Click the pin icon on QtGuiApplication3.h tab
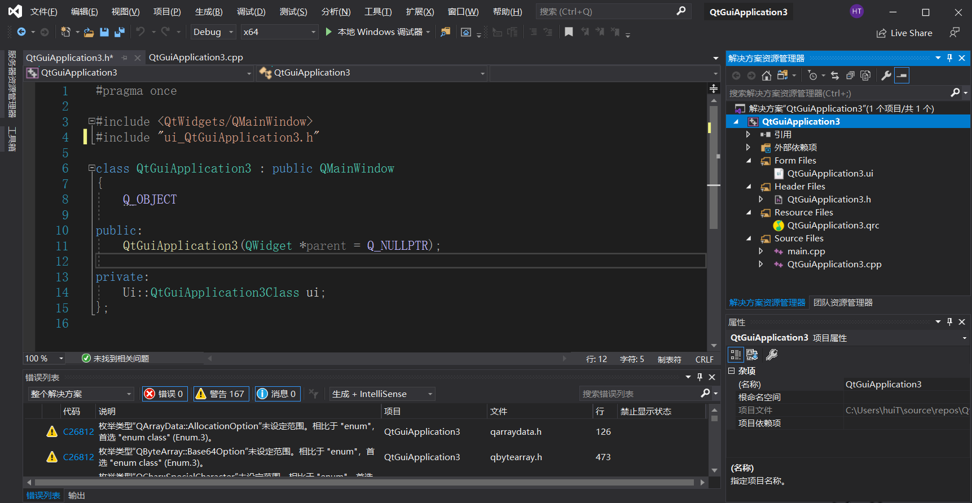Screen dimensions: 972x503 coord(125,58)
